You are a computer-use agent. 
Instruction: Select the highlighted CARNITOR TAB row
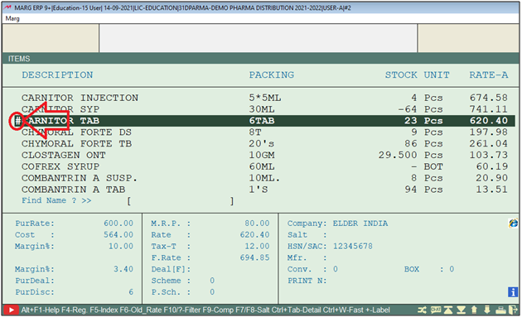point(264,121)
